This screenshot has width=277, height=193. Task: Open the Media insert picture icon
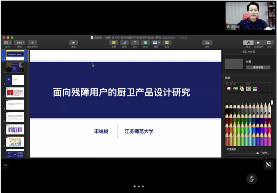click(155, 43)
